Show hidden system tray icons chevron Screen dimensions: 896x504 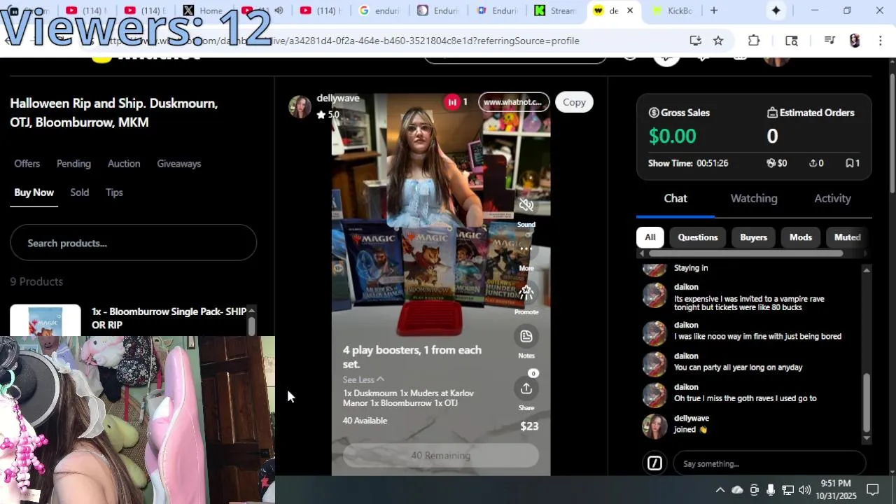(720, 490)
